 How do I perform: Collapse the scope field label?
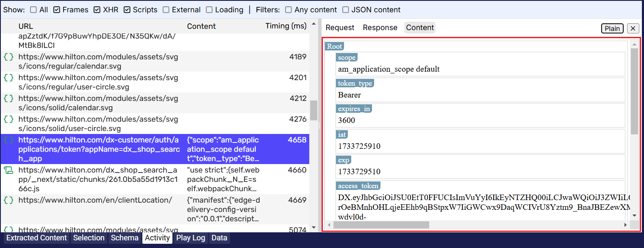pyautogui.click(x=346, y=57)
